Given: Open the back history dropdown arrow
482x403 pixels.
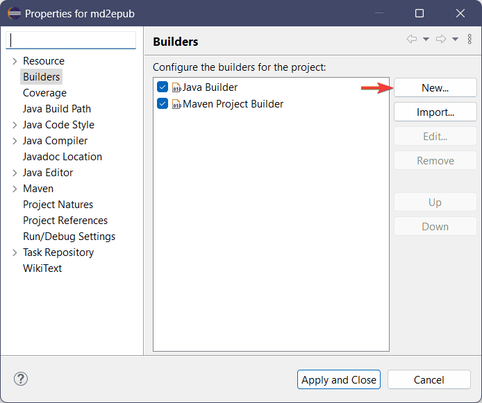Looking at the screenshot, I should pos(426,40).
